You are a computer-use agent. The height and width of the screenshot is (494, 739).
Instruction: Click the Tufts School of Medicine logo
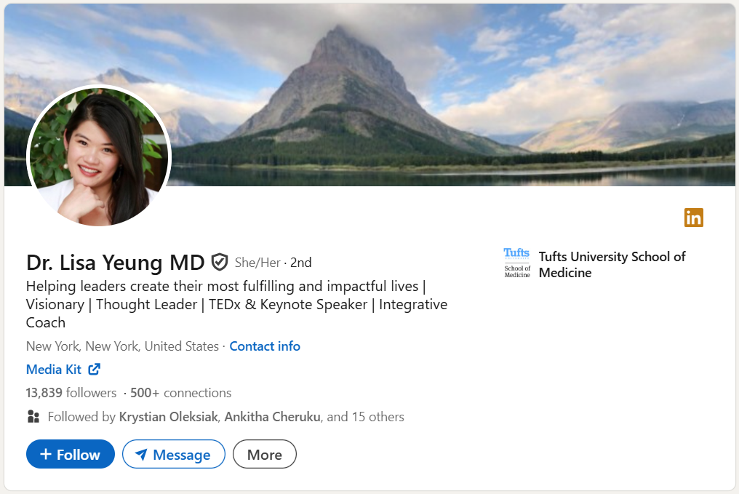517,263
